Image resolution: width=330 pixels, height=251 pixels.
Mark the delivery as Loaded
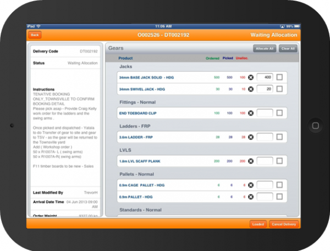[x=258, y=224]
